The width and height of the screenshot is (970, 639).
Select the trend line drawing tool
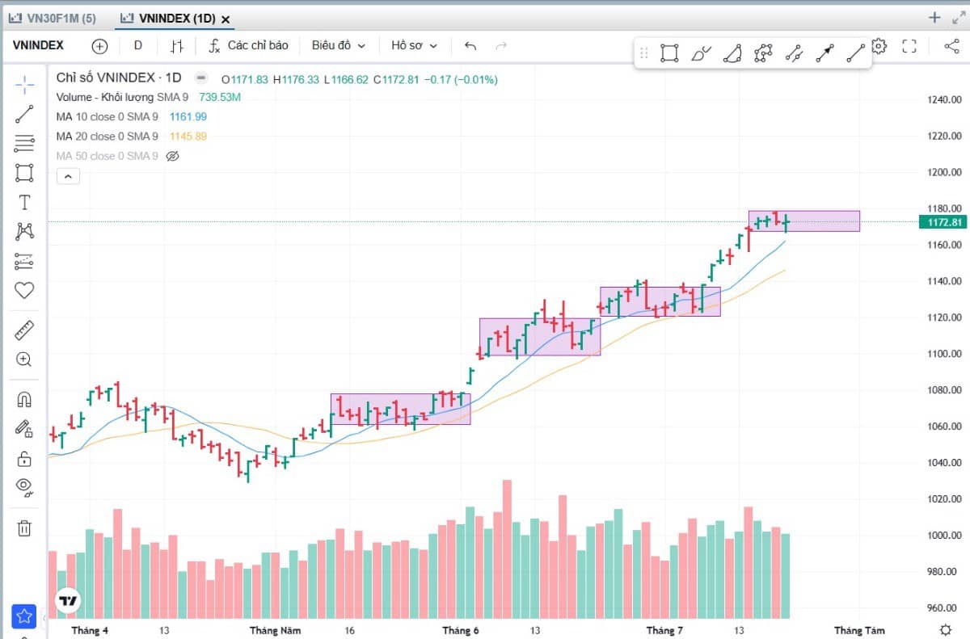click(24, 114)
